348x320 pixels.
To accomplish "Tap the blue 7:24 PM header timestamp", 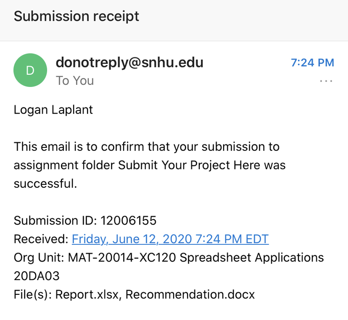I will pos(312,63).
